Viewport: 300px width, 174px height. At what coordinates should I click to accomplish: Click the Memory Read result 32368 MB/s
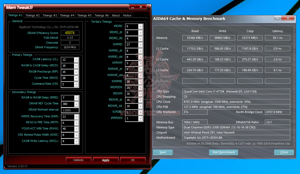tap(195, 38)
